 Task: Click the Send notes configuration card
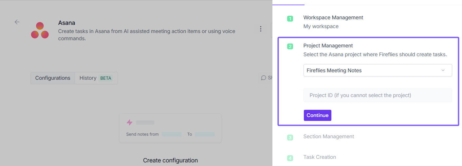[170, 128]
